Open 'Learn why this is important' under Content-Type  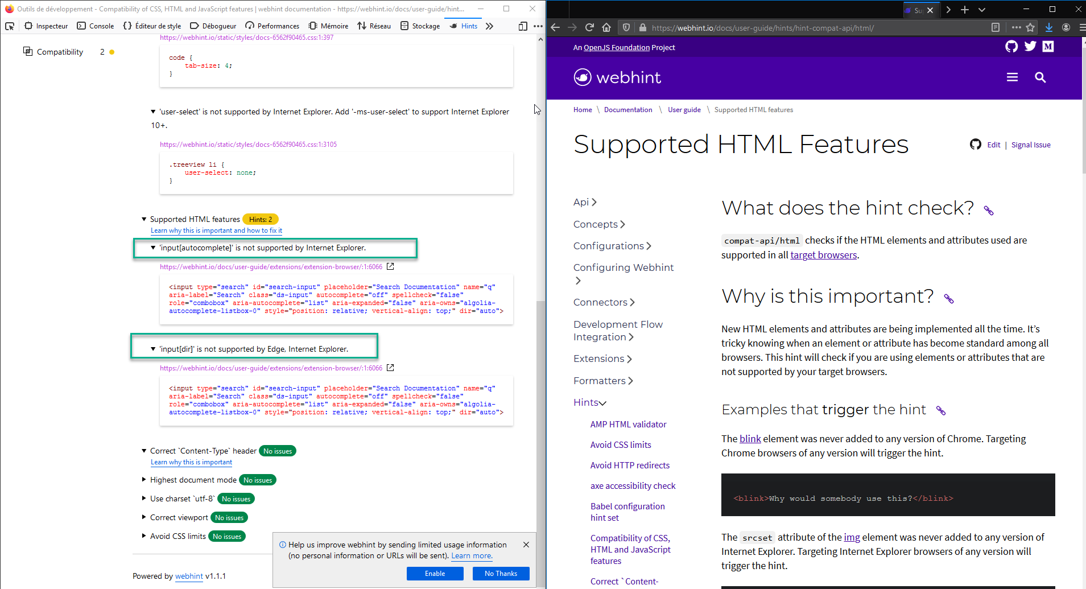[x=191, y=462]
